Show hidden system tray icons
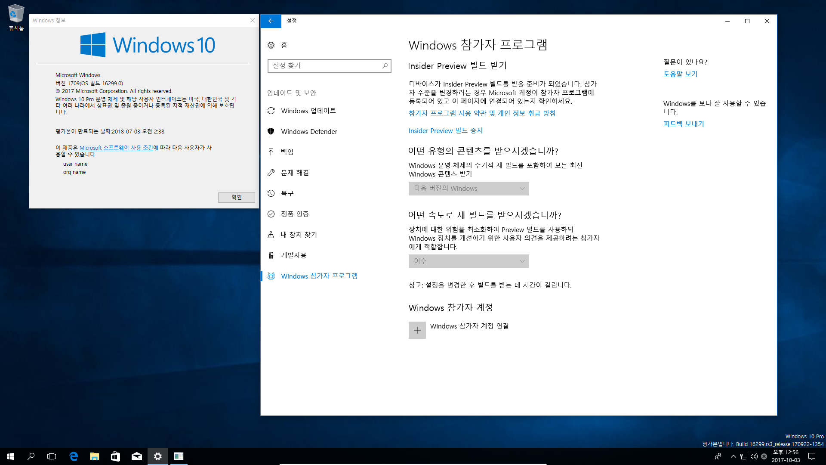This screenshot has width=826, height=465. coord(733,456)
